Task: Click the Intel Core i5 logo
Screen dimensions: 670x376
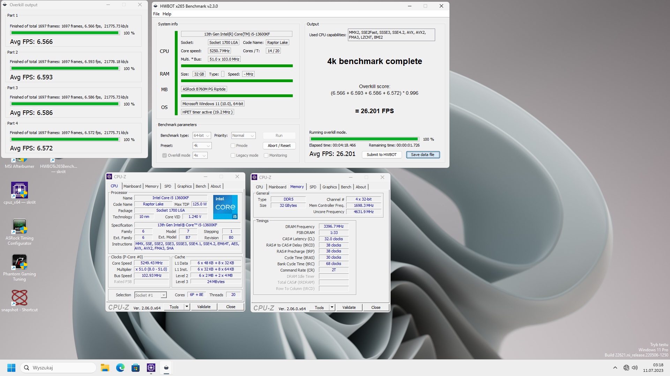Action: coord(225,207)
